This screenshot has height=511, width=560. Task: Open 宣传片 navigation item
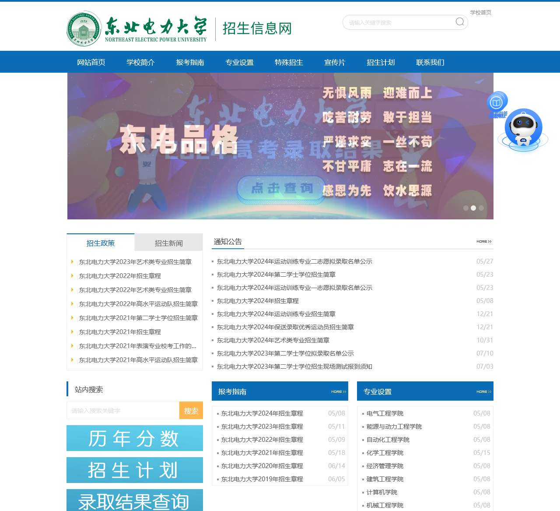(335, 62)
